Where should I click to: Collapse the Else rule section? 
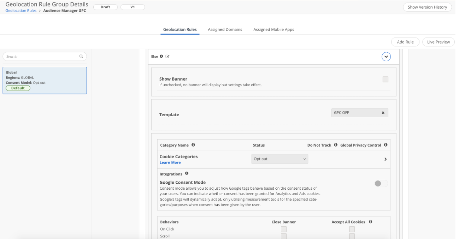[x=386, y=57]
